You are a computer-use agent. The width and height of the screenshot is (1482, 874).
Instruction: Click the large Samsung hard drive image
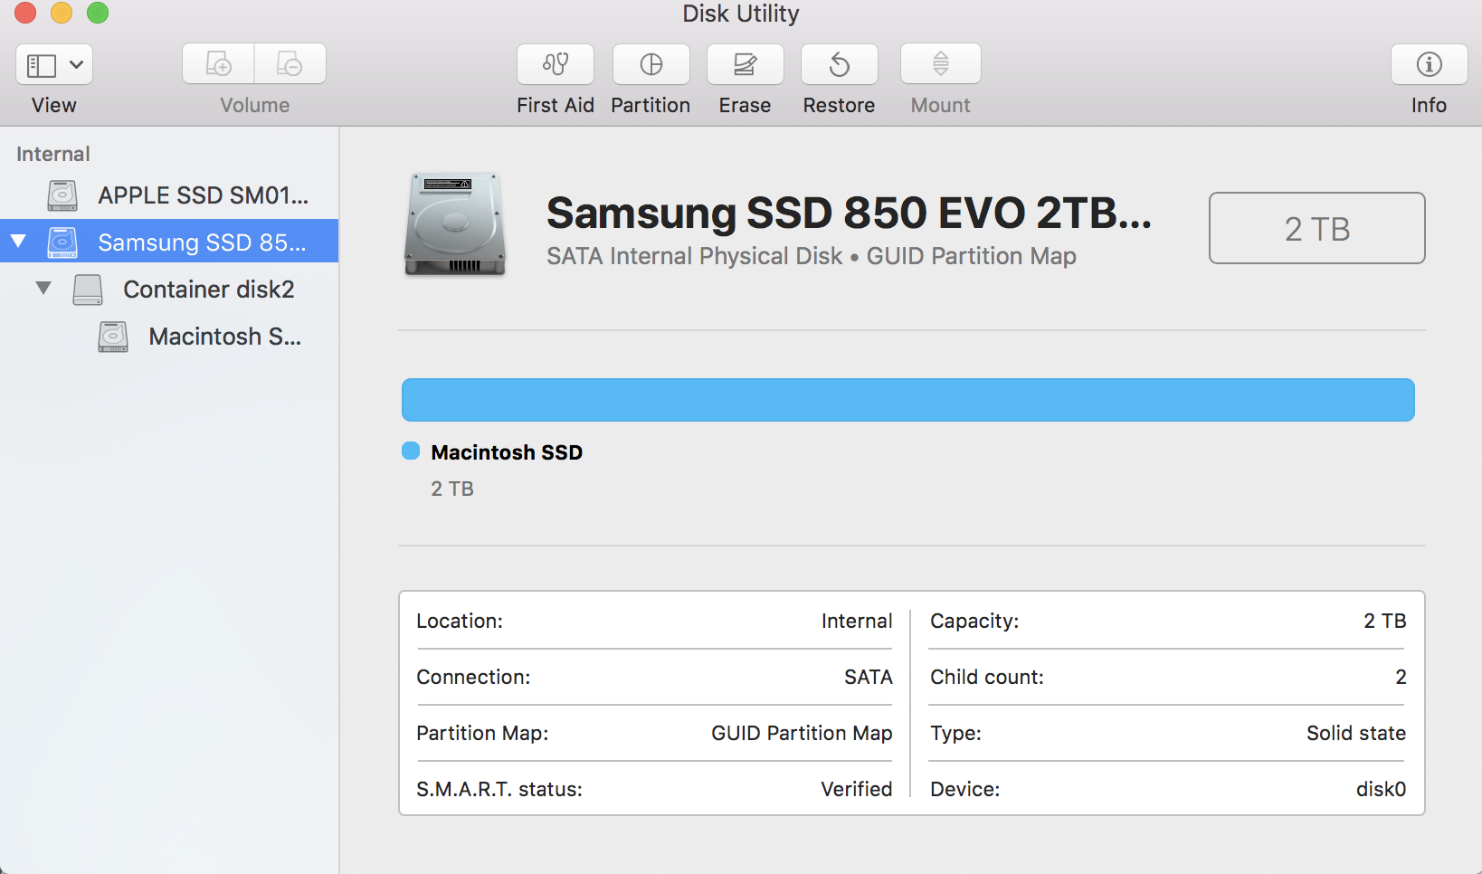pos(454,223)
